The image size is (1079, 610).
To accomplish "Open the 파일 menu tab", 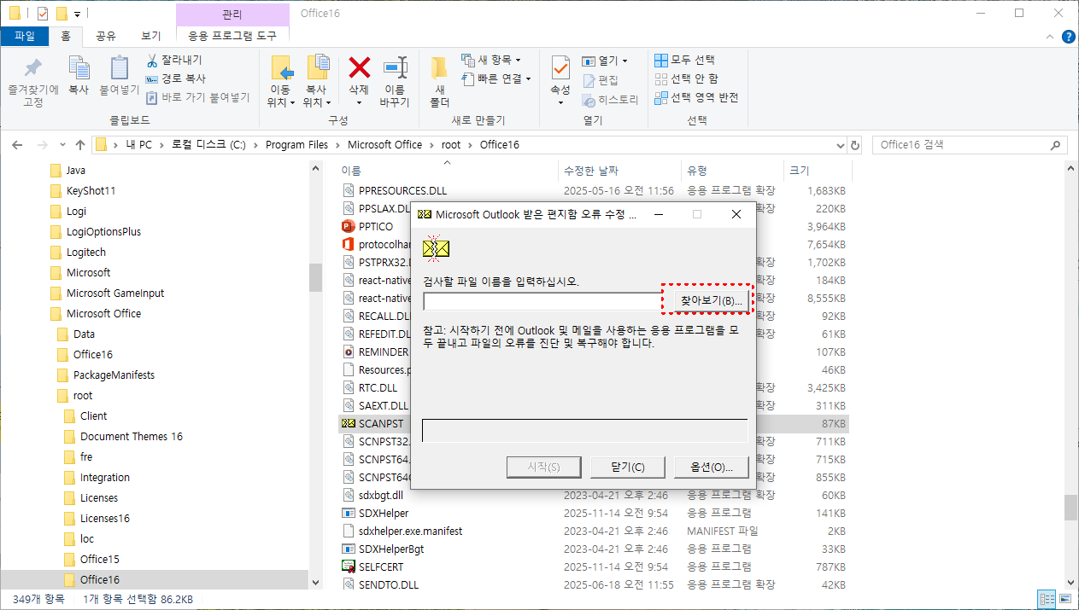I will point(25,36).
